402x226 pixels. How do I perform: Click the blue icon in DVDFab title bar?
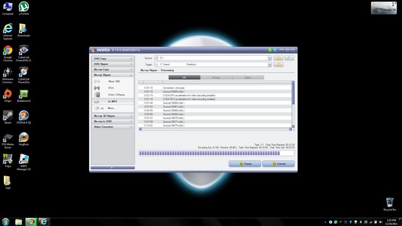275,50
